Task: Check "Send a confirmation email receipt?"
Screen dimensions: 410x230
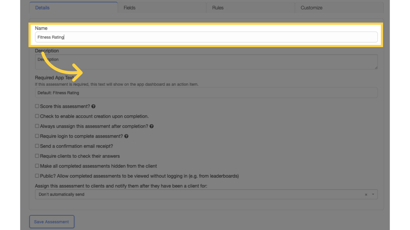Action: (x=37, y=146)
